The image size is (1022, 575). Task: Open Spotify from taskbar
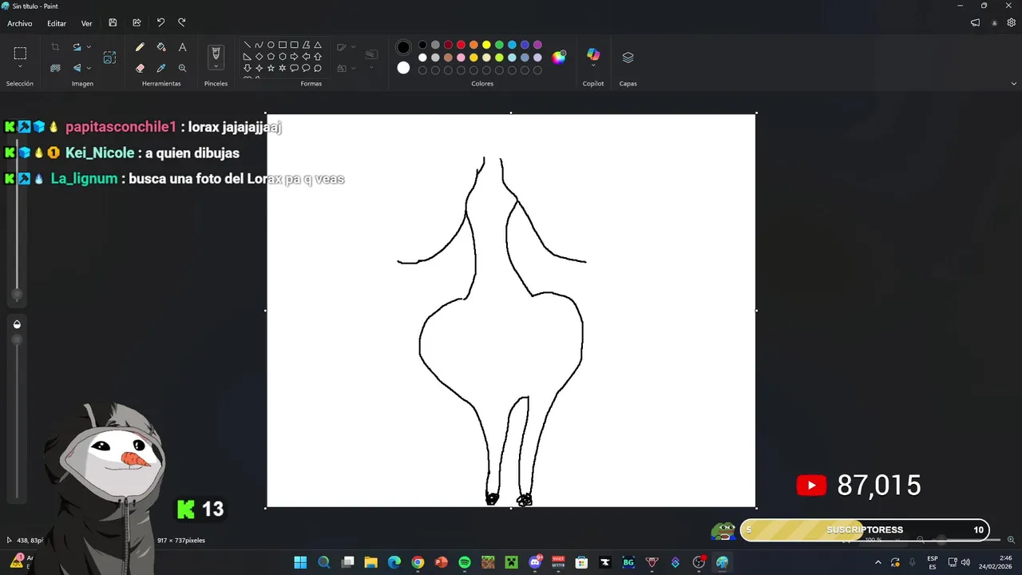click(465, 562)
